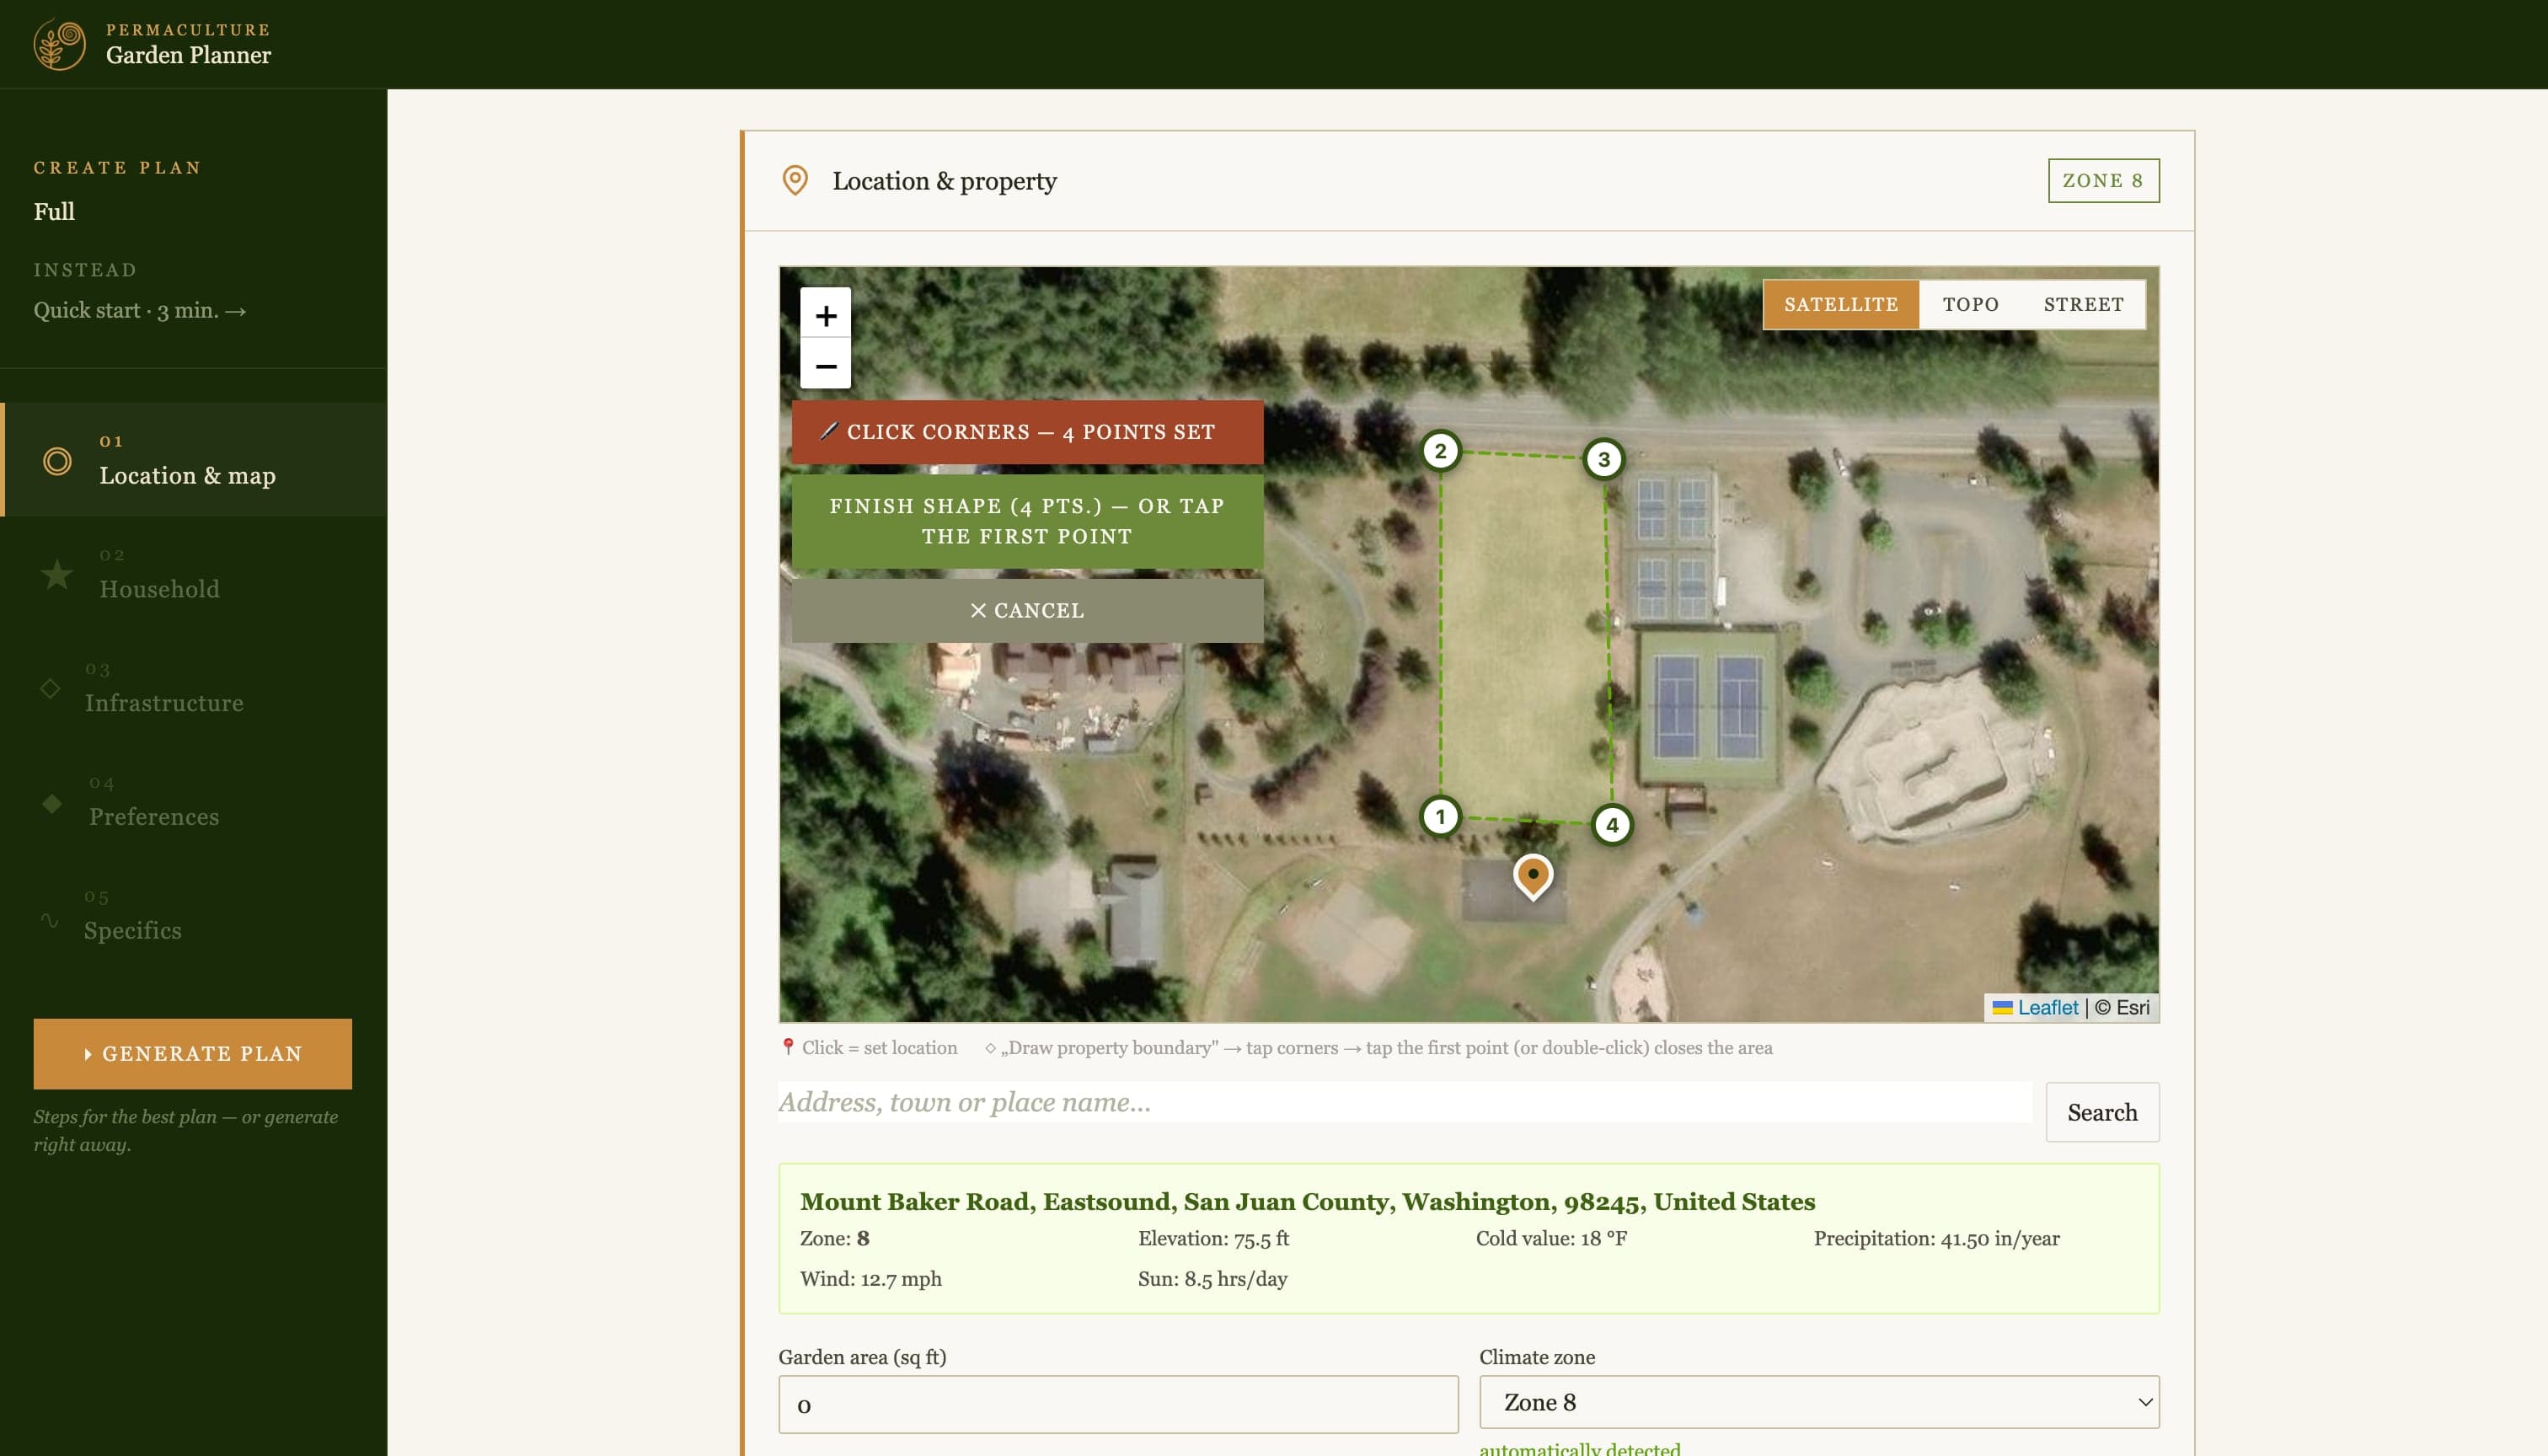Image resolution: width=2548 pixels, height=1456 pixels.
Task: Click the Garden Planner spiral logo
Action: click(60, 45)
